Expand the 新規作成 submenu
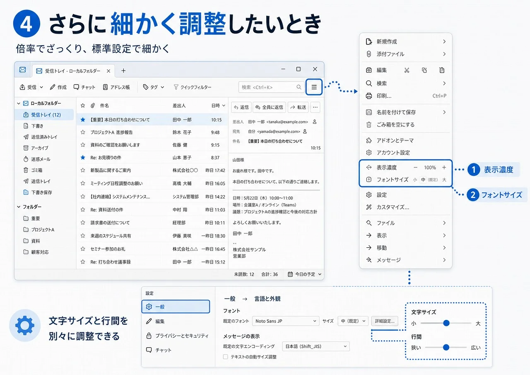The width and height of the screenshot is (530, 375). (406, 41)
